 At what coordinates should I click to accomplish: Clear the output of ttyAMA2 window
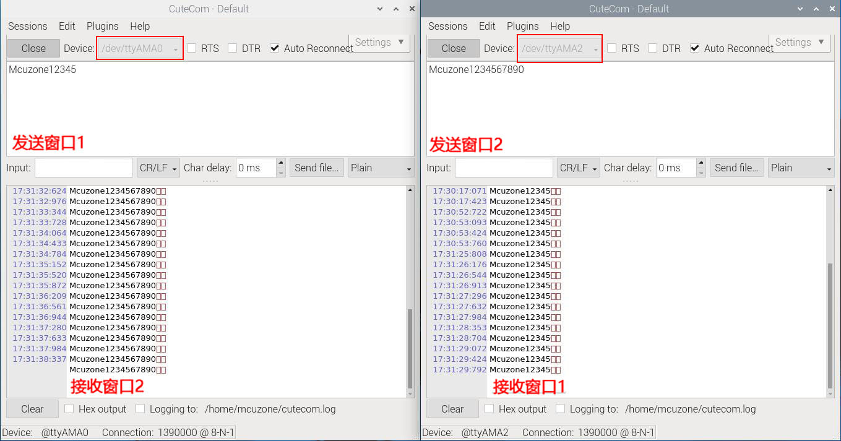click(452, 409)
